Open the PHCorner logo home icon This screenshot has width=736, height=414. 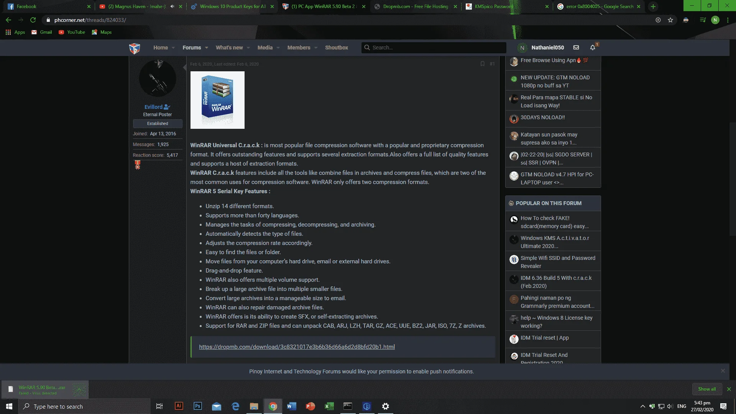point(135,48)
